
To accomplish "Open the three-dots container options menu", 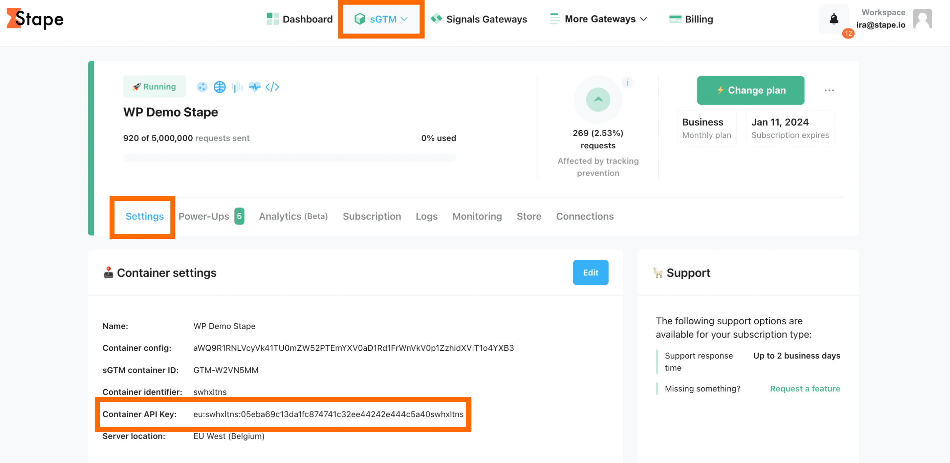I will (829, 90).
